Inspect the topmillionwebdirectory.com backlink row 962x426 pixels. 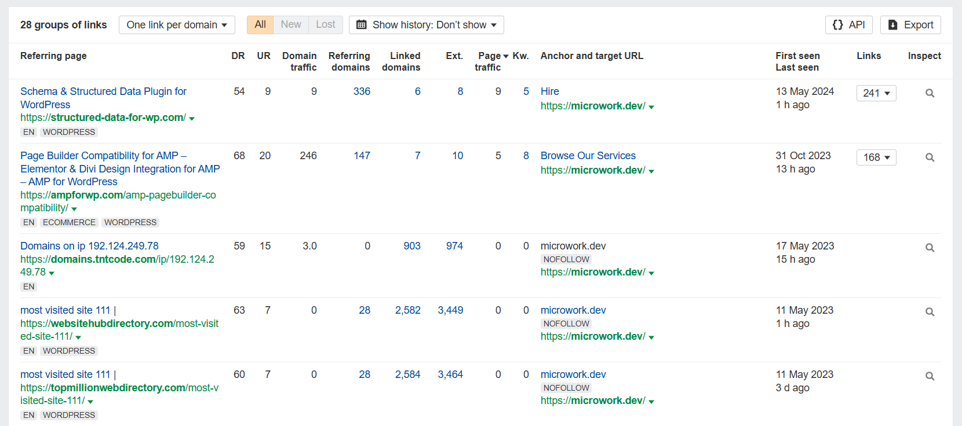(x=930, y=376)
